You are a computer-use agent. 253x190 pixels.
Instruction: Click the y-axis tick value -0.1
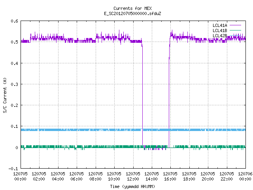tap(13, 169)
